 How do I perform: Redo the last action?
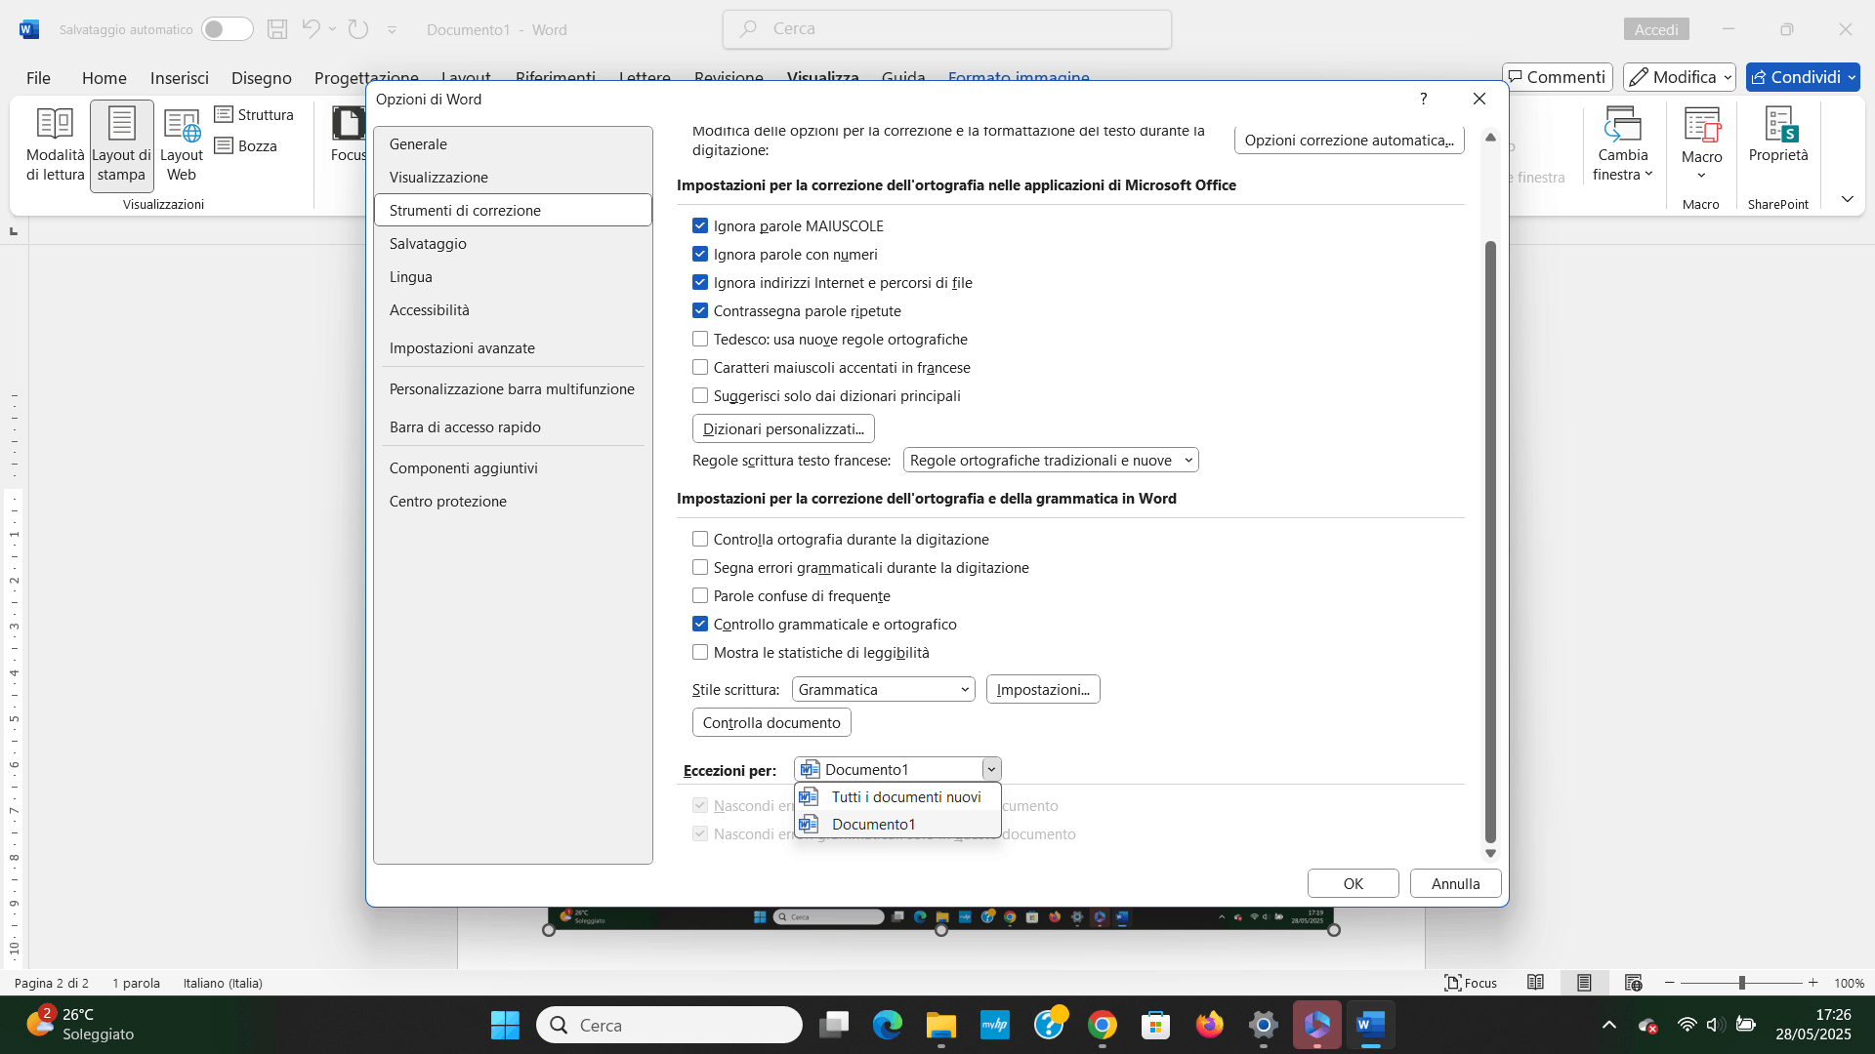coord(358,29)
